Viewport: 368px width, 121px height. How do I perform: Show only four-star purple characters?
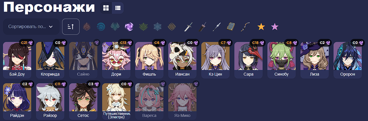pos(275,27)
